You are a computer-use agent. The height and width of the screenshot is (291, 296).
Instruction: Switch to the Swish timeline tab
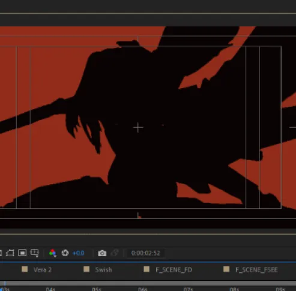pyautogui.click(x=103, y=270)
